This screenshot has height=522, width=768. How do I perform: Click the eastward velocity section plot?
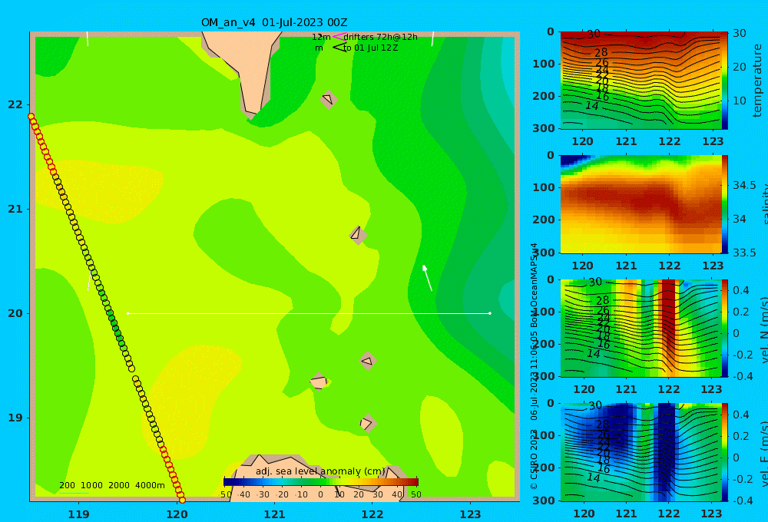[x=641, y=452]
